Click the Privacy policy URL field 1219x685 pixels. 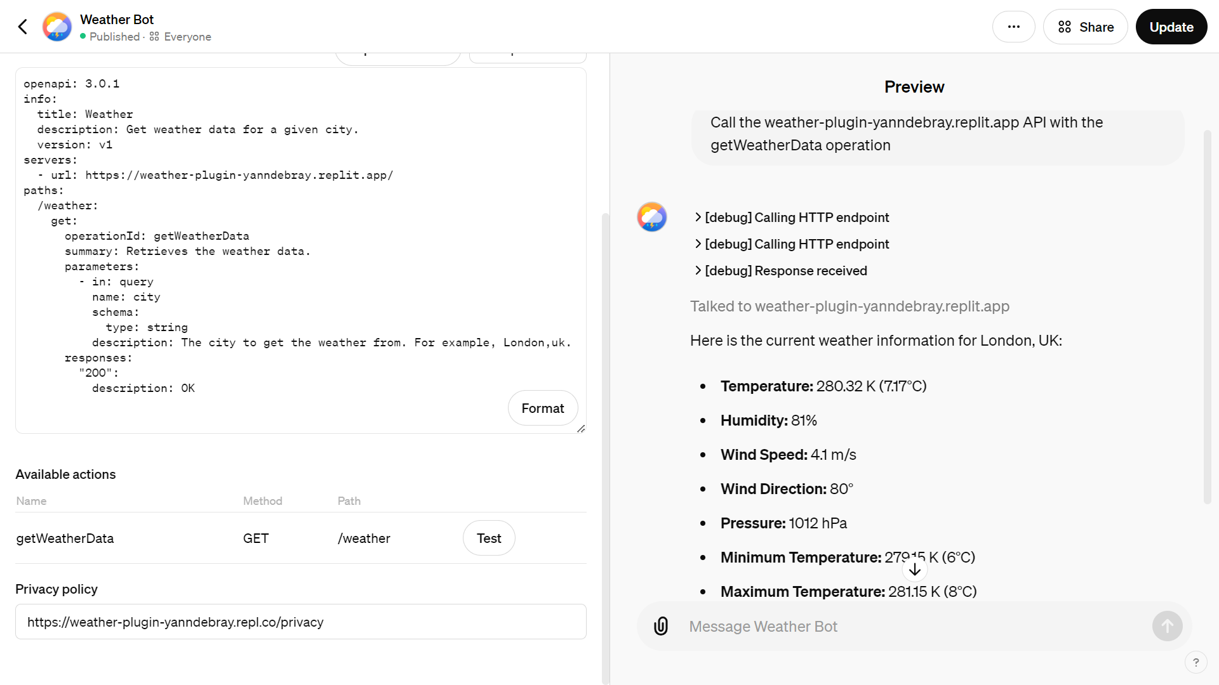tap(301, 622)
